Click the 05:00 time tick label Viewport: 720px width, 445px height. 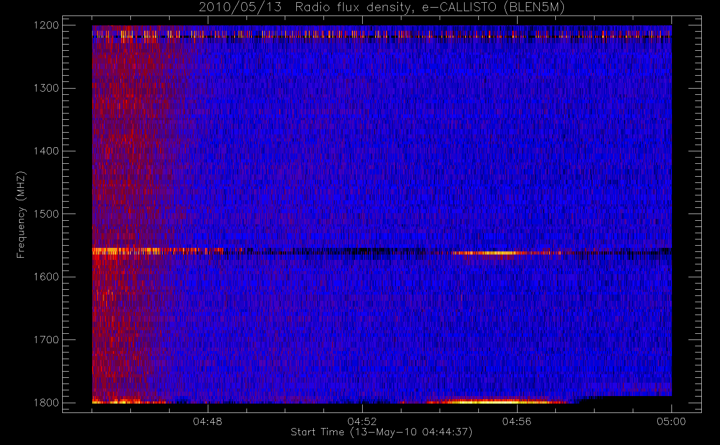671,421
